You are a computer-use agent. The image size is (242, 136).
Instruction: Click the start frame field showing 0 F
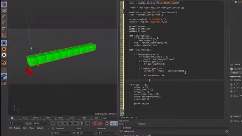click(x=16, y=124)
